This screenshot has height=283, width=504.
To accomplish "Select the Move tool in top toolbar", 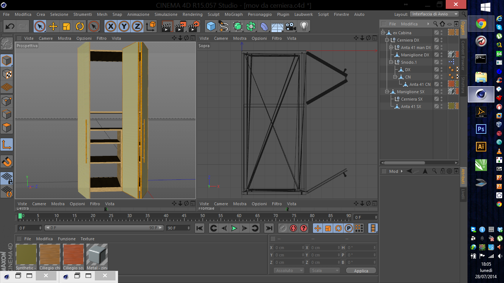I will (53, 26).
